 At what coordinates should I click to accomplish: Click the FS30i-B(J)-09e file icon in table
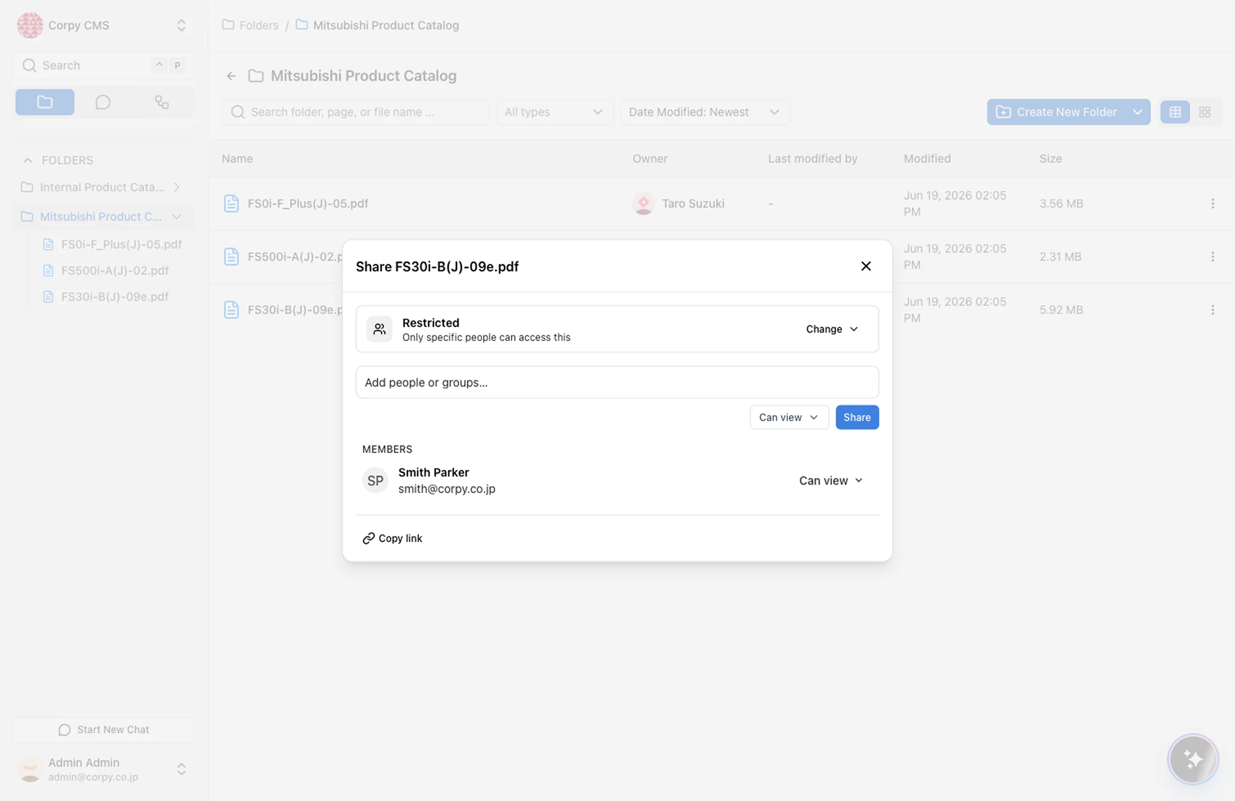(231, 310)
